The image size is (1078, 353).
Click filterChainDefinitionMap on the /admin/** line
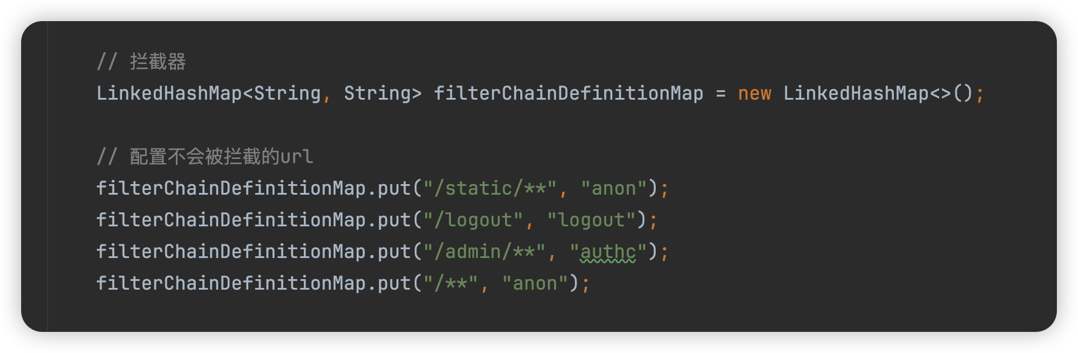point(231,252)
